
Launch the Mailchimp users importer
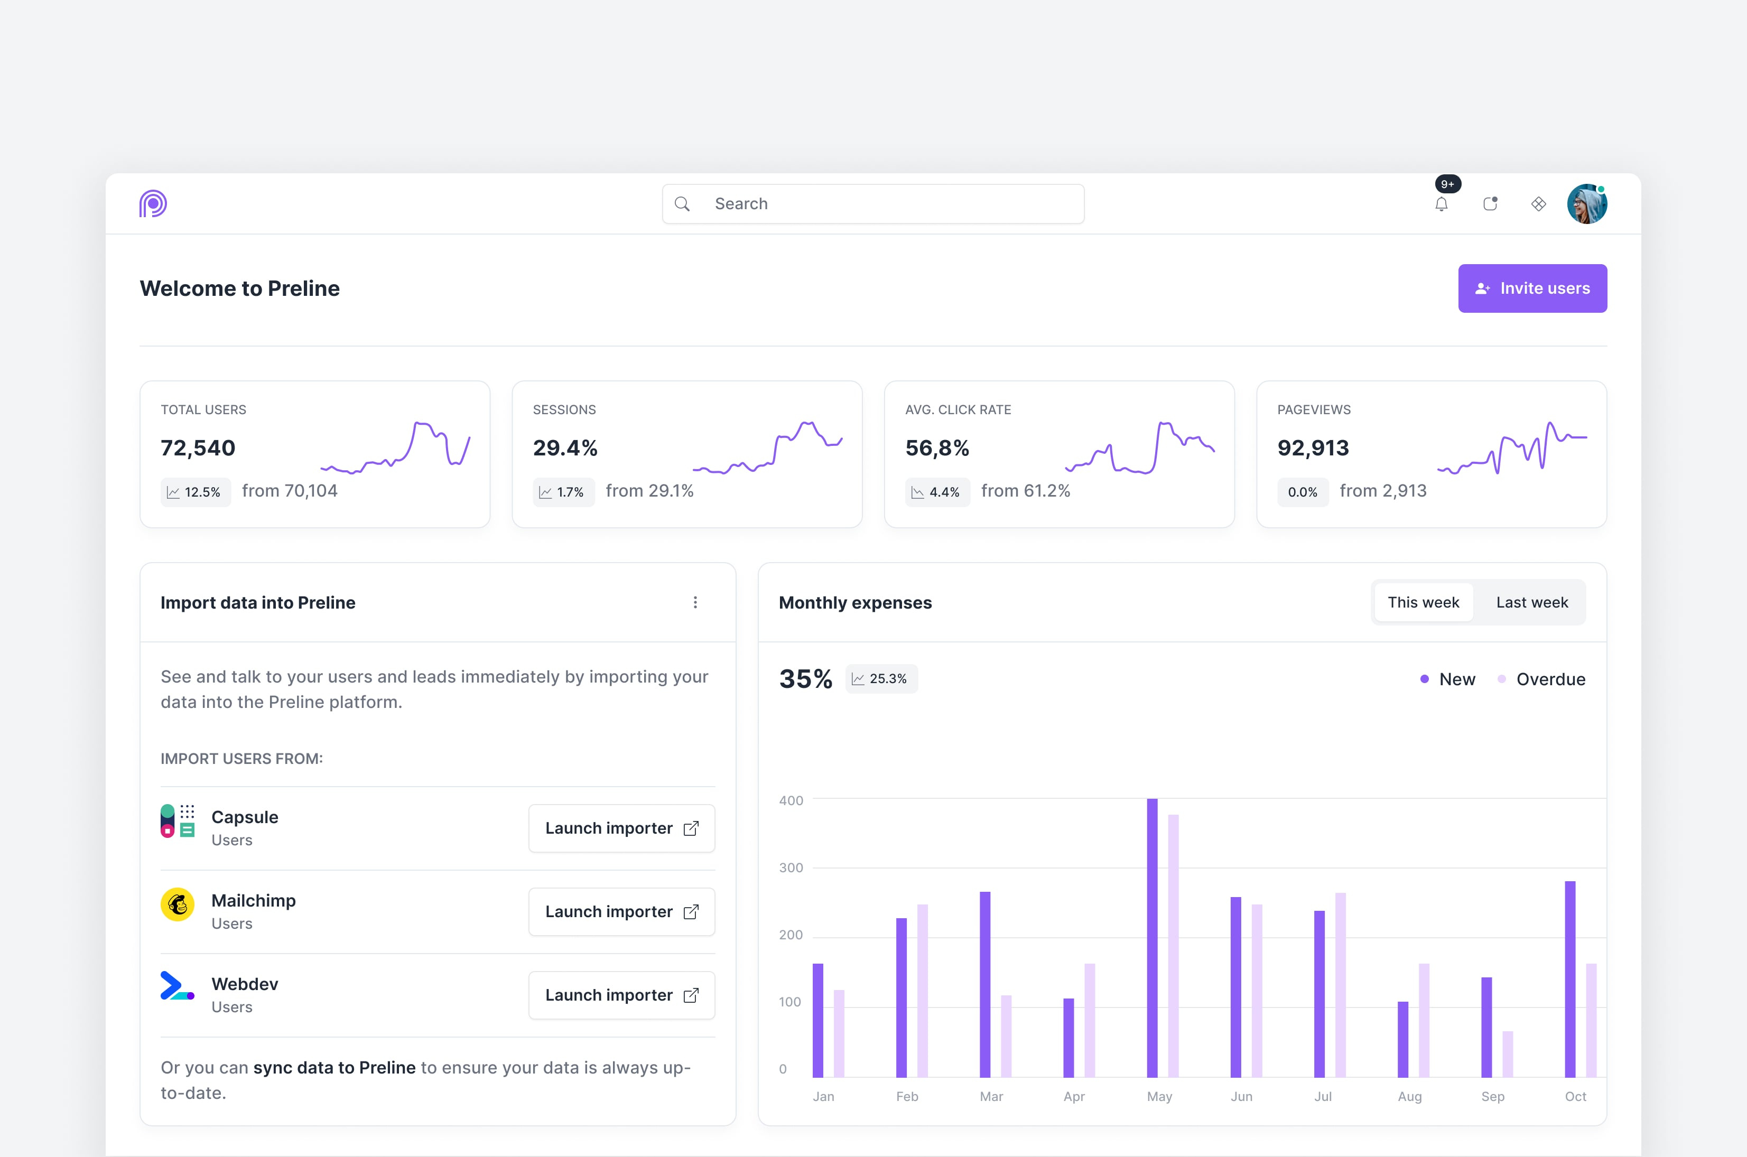click(621, 911)
